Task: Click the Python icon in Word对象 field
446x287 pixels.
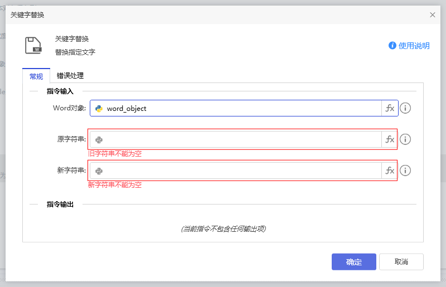Action: coord(99,109)
